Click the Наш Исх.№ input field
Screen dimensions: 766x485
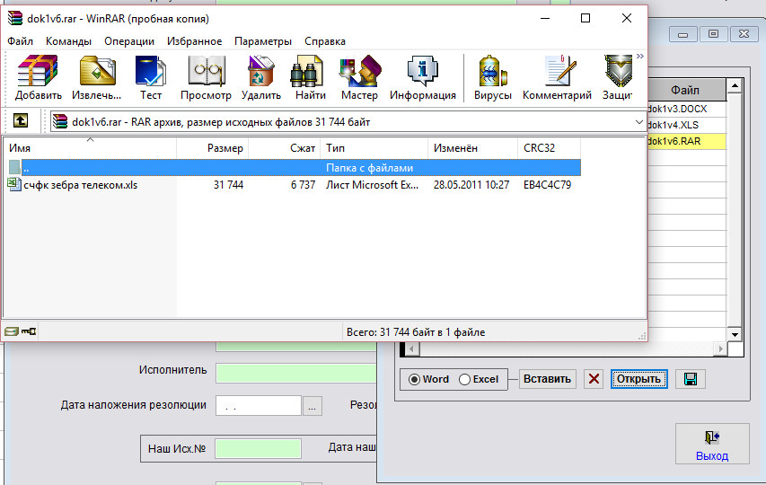point(258,448)
